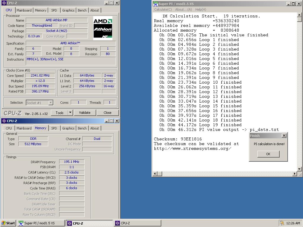Maximize the Super PI window
Screen dimensions: 303x227
tap(293, 4)
